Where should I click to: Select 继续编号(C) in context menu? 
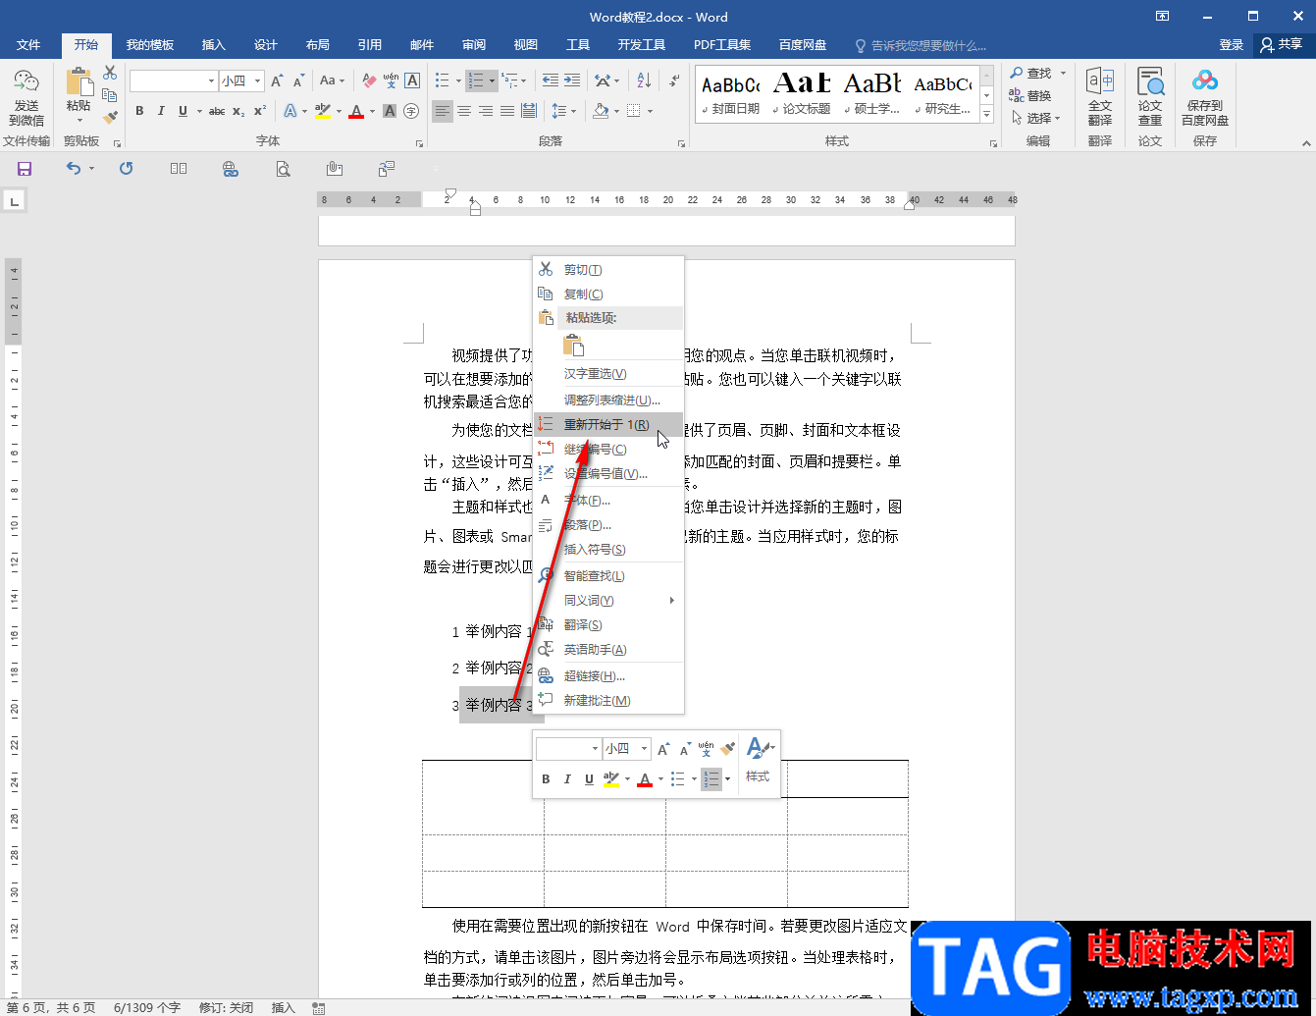(607, 450)
